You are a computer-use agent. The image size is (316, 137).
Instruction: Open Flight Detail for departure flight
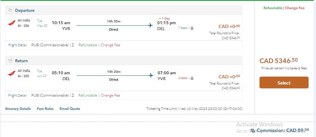click(x=17, y=45)
